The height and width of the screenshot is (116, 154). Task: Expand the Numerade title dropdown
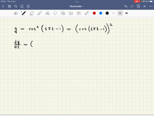[x=77, y=6]
